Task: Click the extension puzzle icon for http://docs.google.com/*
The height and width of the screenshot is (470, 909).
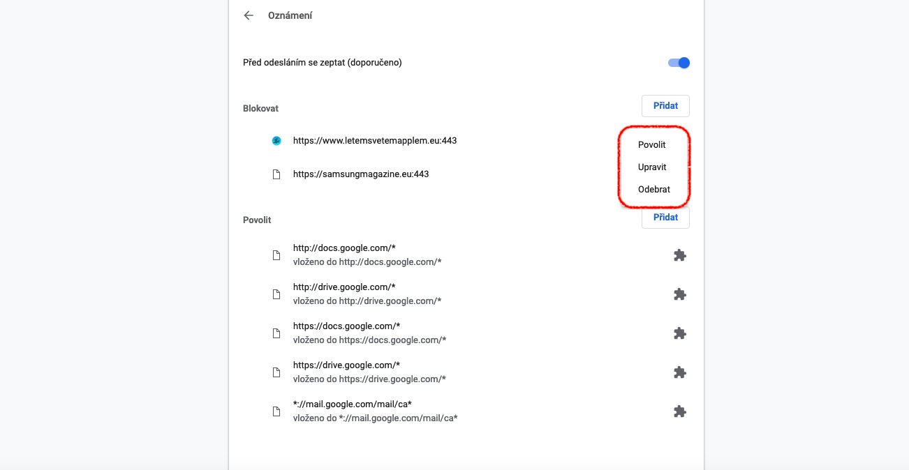Action: tap(680, 255)
